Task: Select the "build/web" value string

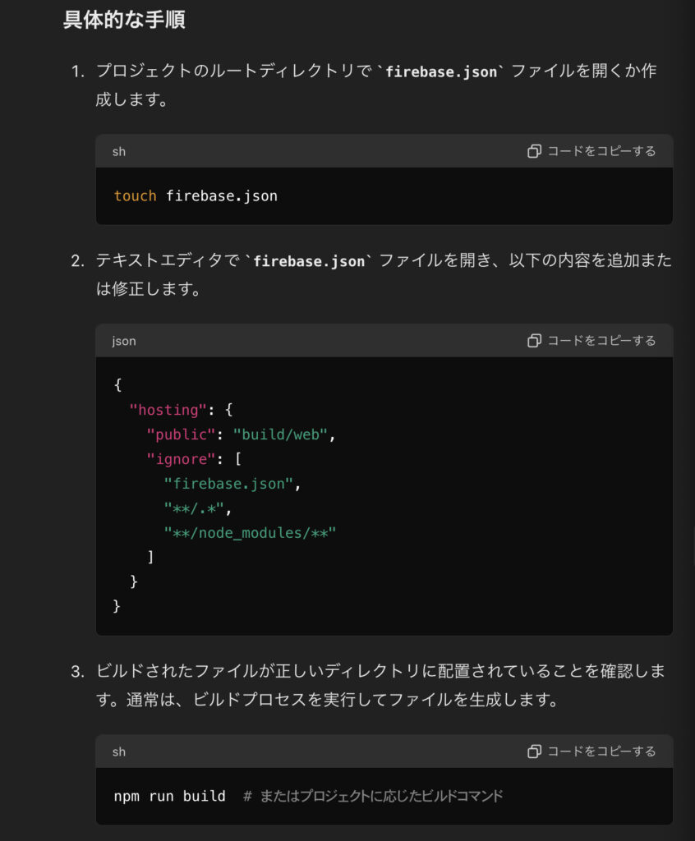Action: coord(280,434)
